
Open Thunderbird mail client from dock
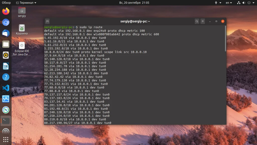[x=6, y=33]
